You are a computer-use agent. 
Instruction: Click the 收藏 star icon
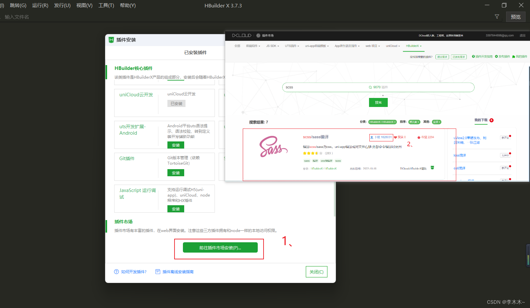point(419,137)
